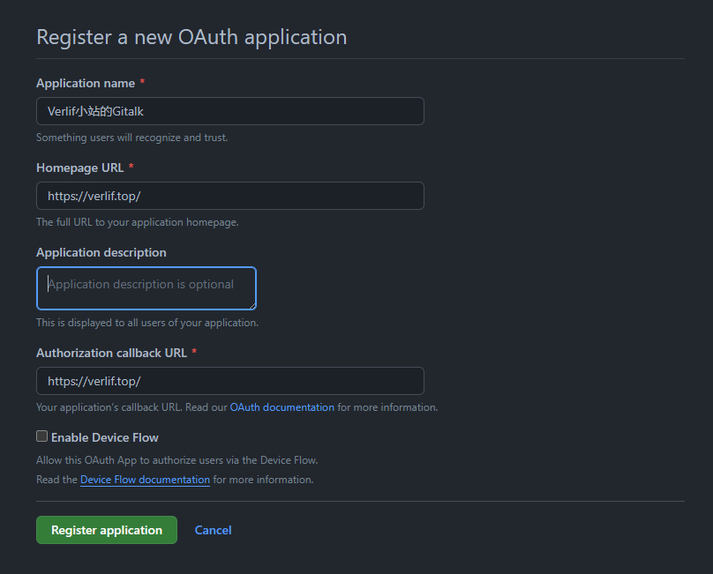The height and width of the screenshot is (574, 713).
Task: Click the "Something users will recognize" hint text
Action: tap(131, 138)
